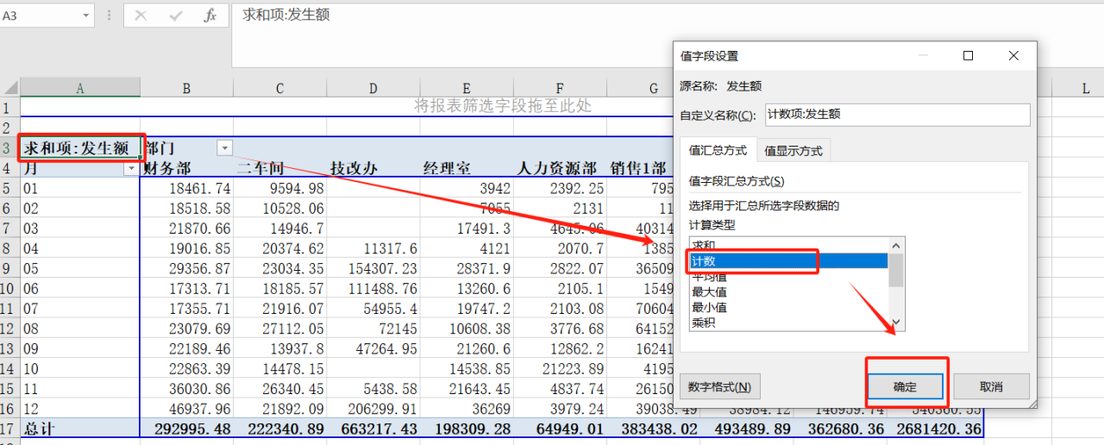Select 求和 in the calculation type list

789,244
